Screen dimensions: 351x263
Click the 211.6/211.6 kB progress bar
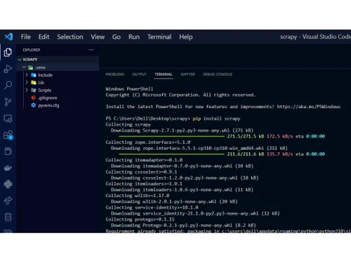171,154
